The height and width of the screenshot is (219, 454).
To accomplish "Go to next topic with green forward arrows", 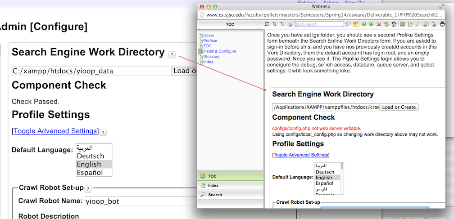I will coord(371,24).
